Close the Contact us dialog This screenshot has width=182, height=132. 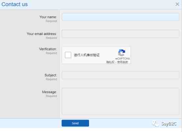177,4
